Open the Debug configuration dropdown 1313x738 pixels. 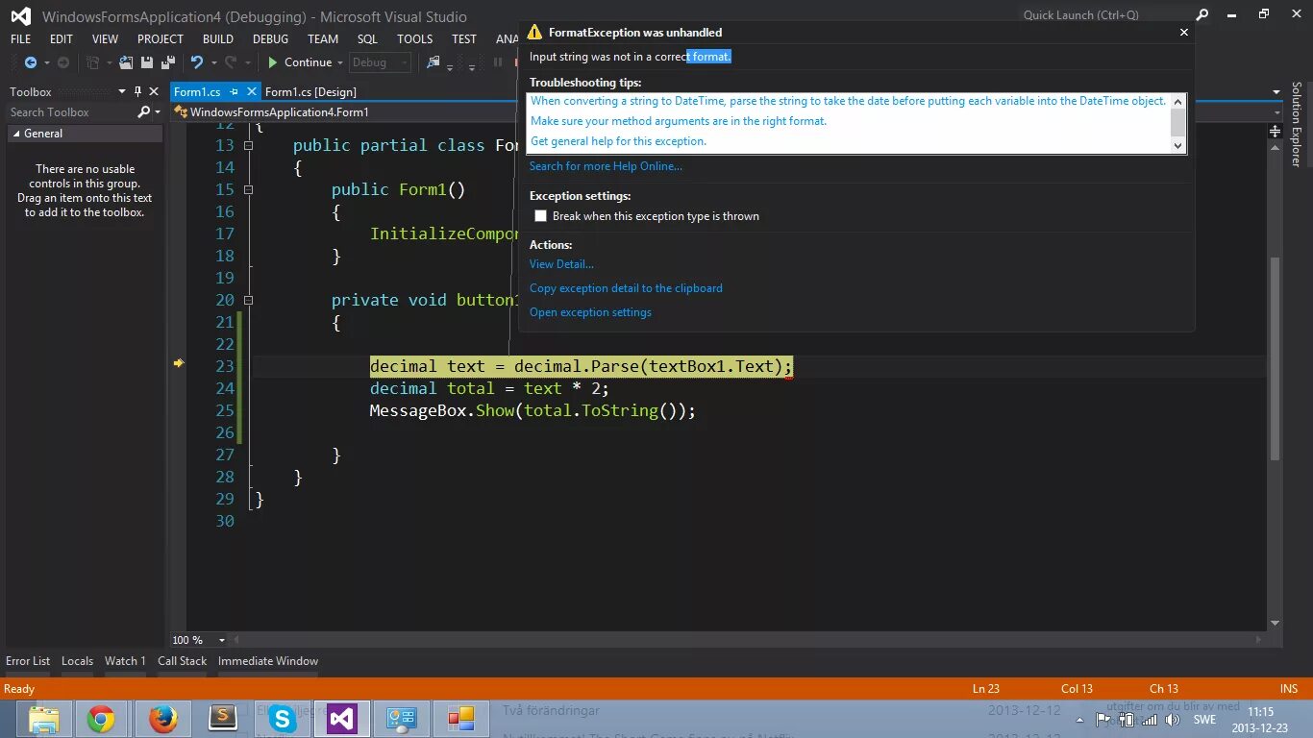[x=380, y=62]
